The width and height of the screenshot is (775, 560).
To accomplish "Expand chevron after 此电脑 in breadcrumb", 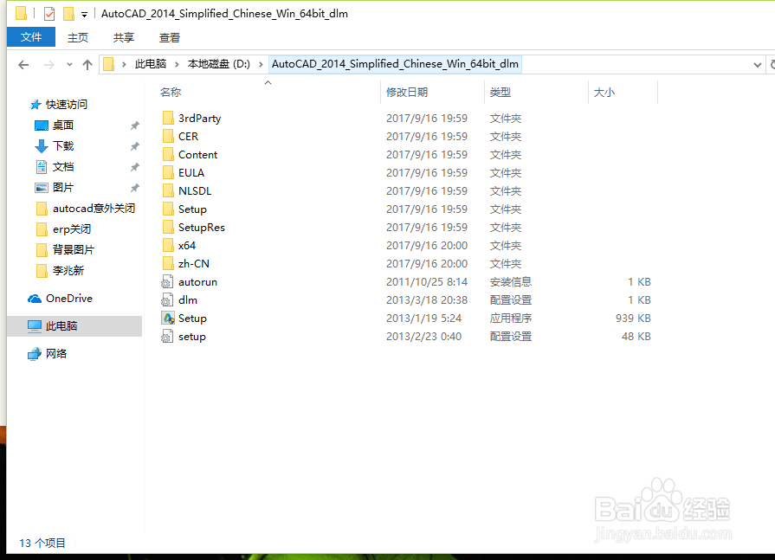I will point(177,64).
